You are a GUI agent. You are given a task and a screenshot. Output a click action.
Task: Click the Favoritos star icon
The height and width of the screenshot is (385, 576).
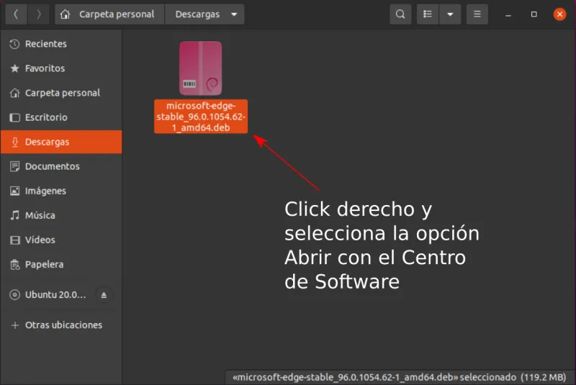click(14, 68)
